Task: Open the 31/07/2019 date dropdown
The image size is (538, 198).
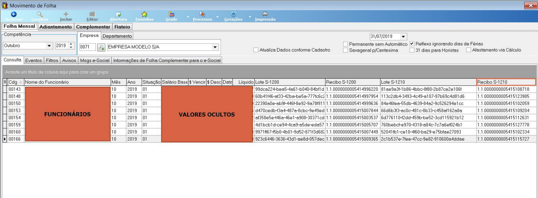Action: [404, 36]
